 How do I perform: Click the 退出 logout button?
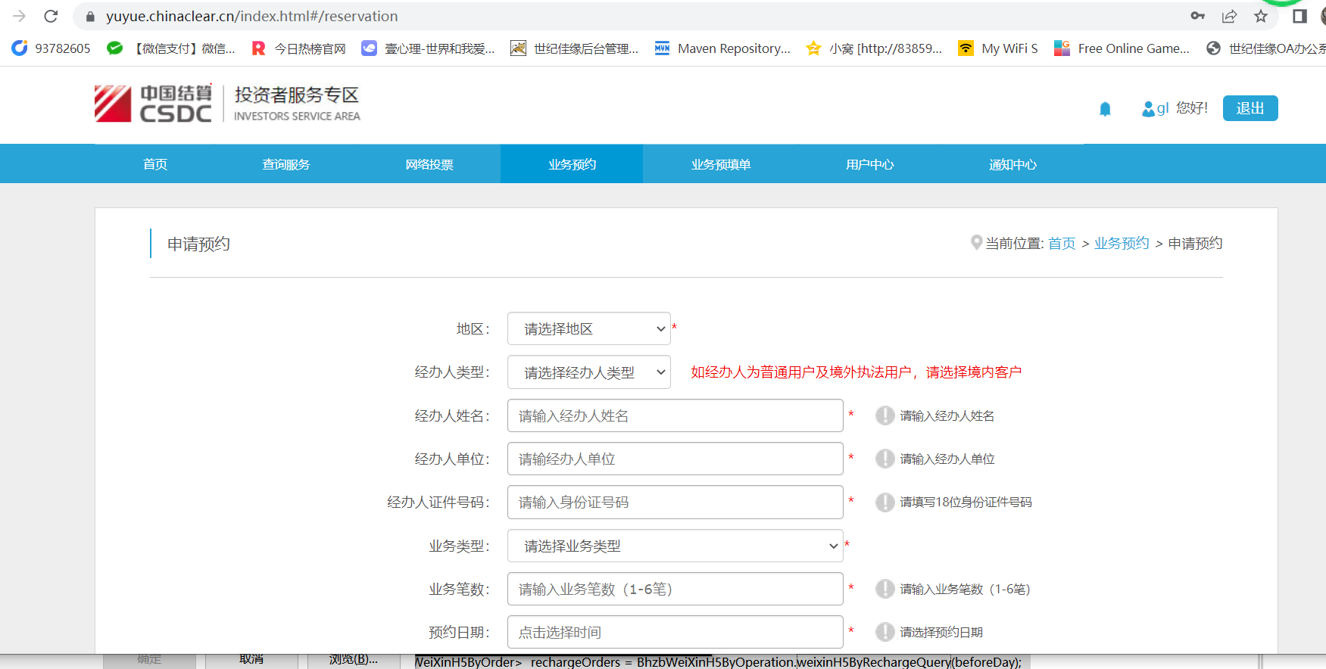click(x=1250, y=108)
